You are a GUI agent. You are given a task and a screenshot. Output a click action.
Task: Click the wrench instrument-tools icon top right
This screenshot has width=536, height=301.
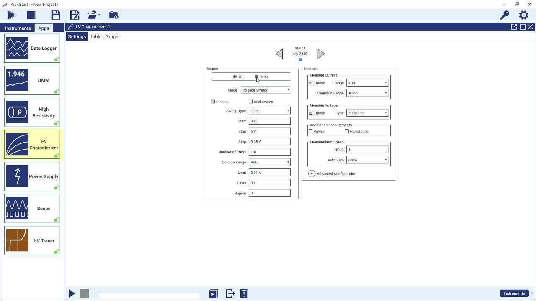504,15
